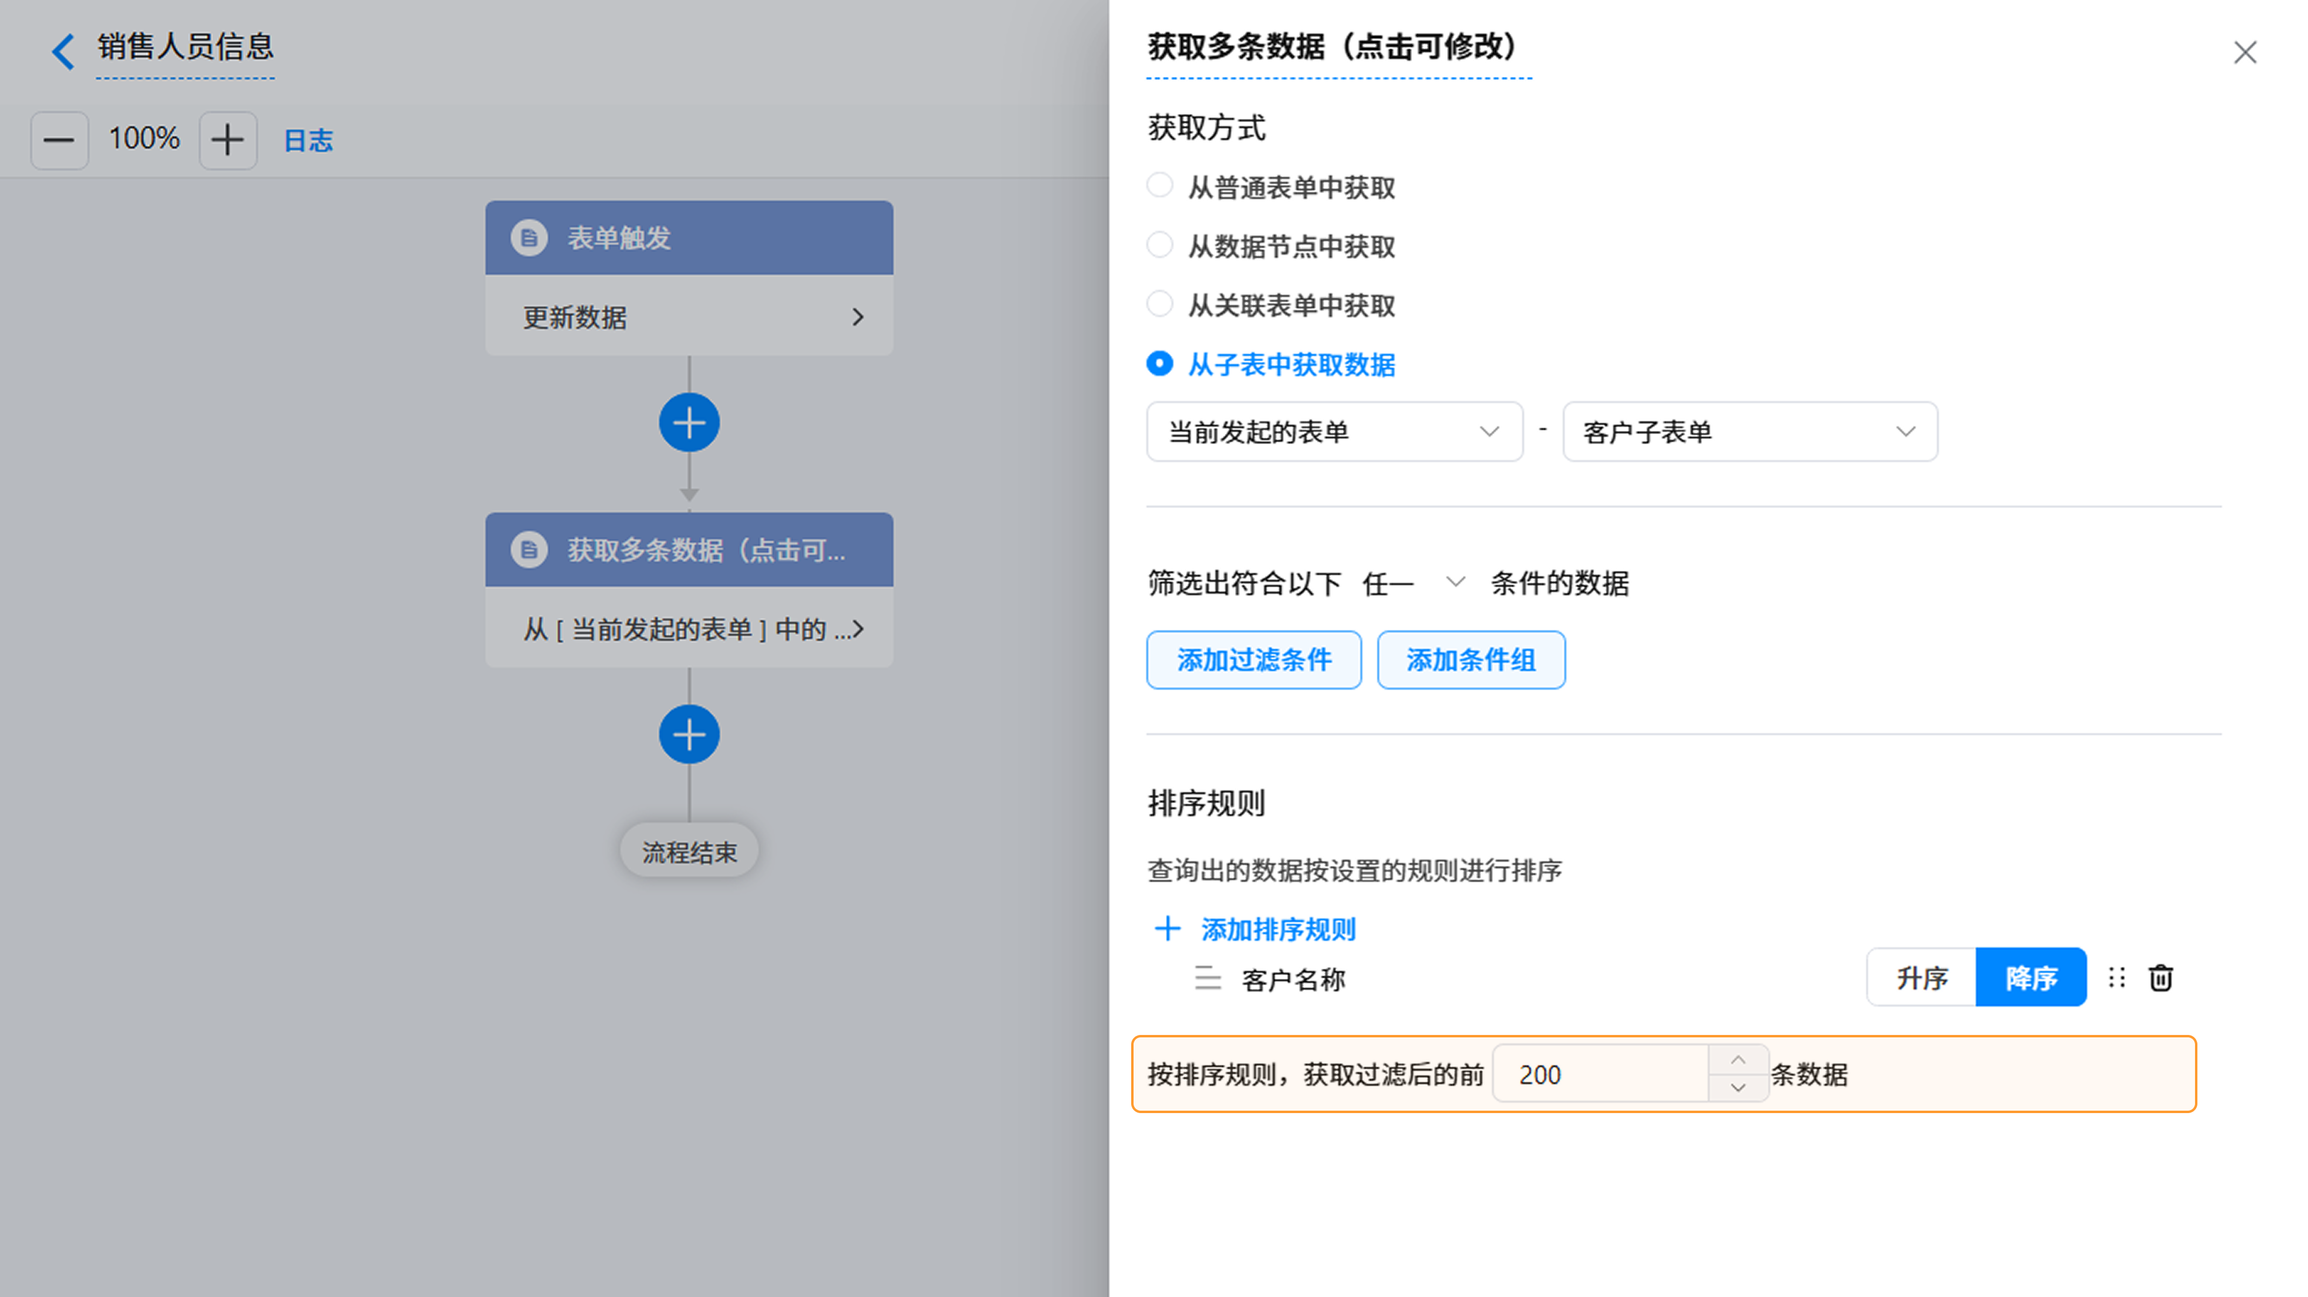Open the 当前发起的表单 dropdown
This screenshot has height=1297, width=2308.
1334,432
